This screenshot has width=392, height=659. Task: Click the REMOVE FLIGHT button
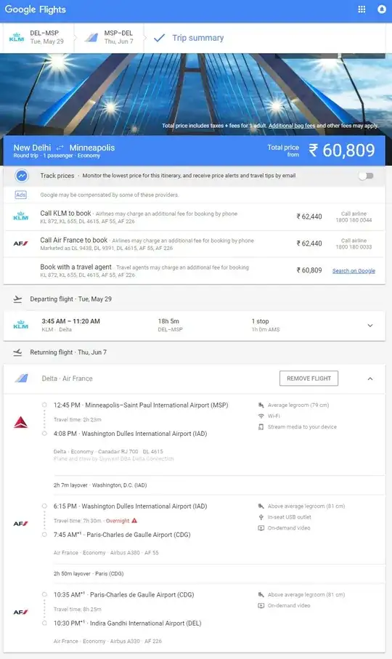point(309,379)
